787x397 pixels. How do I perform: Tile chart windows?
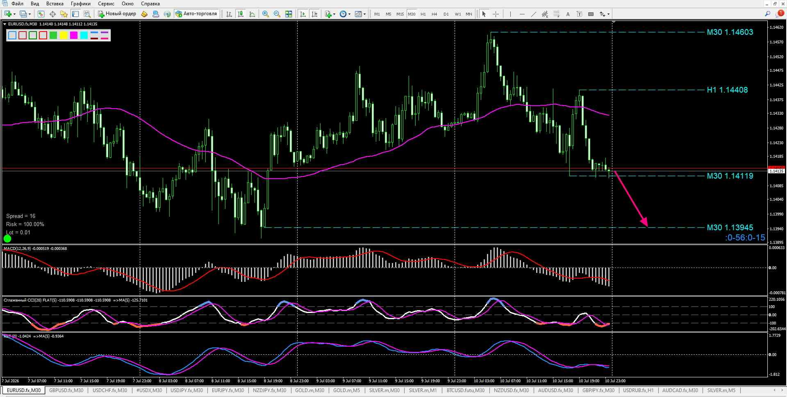click(289, 14)
